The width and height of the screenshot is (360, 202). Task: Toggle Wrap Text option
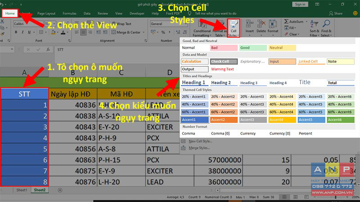point(121,24)
